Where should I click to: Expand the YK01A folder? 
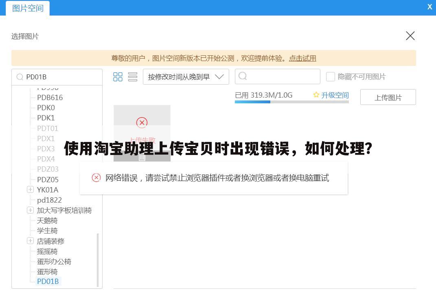pyautogui.click(x=30, y=190)
